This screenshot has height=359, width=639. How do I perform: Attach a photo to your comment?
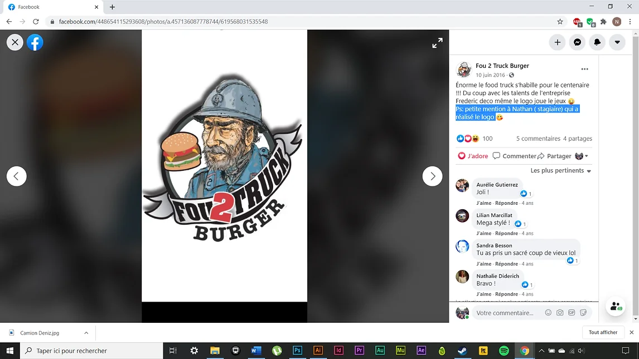(x=560, y=313)
